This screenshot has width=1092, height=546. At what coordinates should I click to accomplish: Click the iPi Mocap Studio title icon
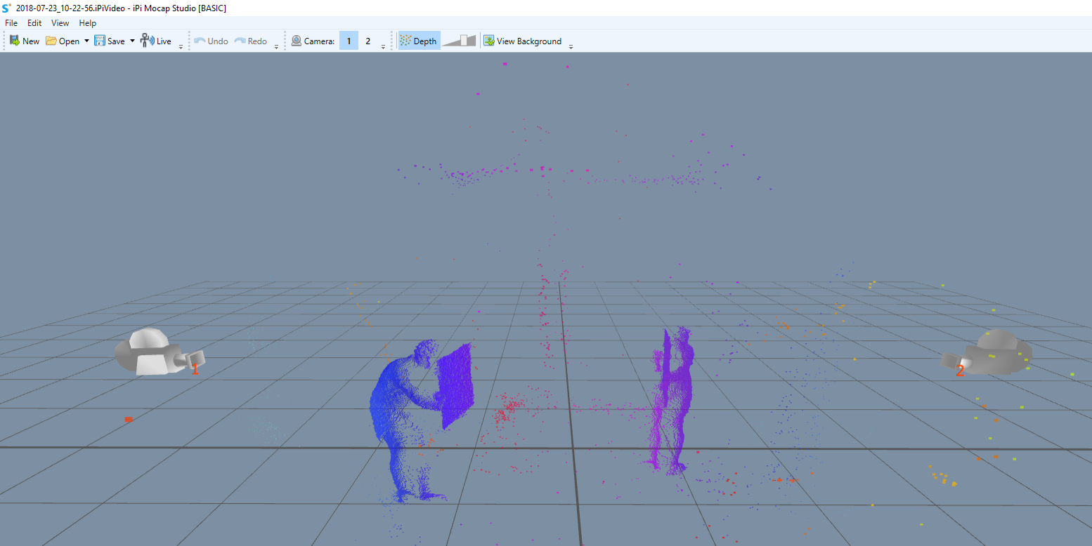(6, 8)
